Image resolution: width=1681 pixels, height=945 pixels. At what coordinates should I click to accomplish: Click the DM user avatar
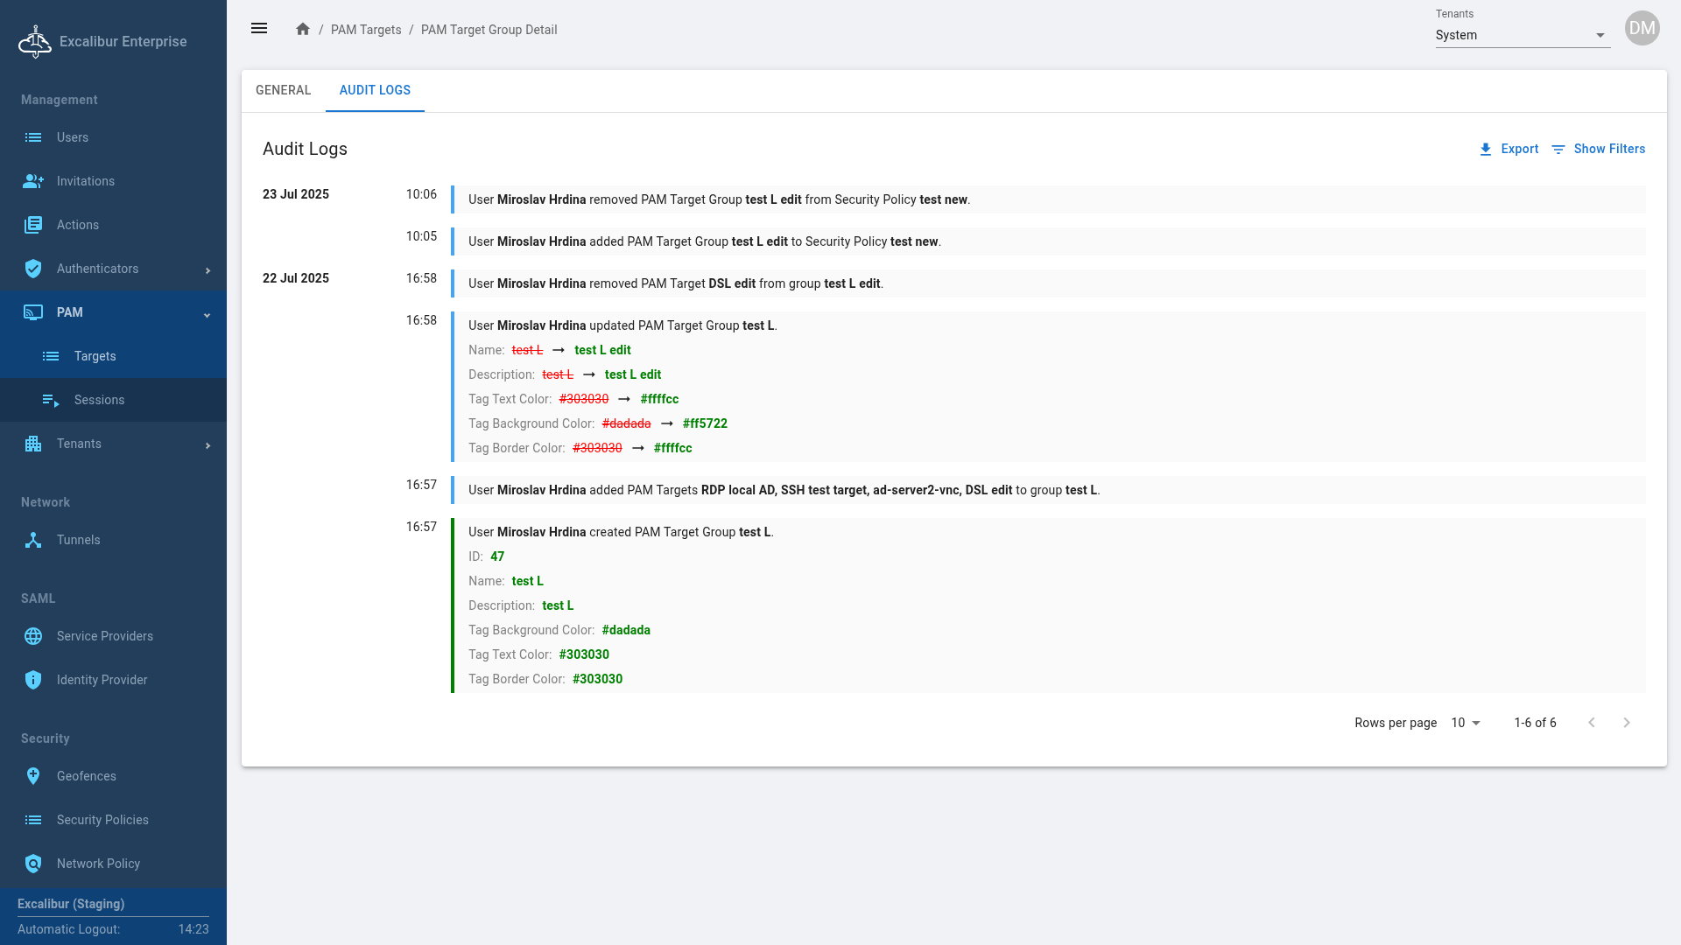tap(1642, 28)
